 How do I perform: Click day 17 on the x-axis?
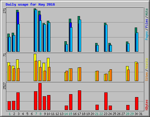79,114
